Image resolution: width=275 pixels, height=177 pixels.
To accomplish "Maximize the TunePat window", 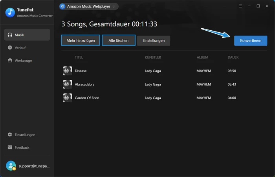I will click(258, 6).
